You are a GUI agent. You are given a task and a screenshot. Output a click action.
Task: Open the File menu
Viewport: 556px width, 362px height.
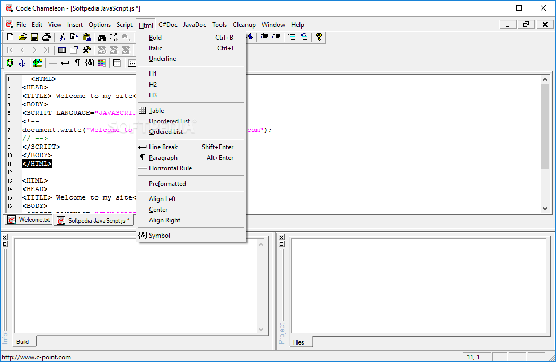[x=21, y=25]
